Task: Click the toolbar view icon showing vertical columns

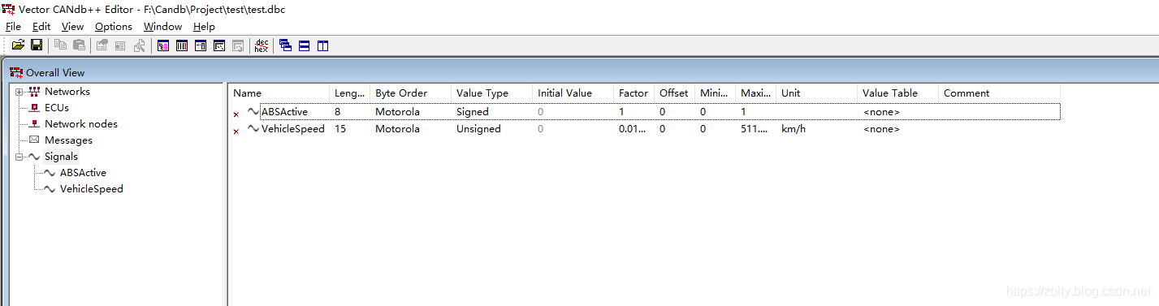Action: point(182,45)
